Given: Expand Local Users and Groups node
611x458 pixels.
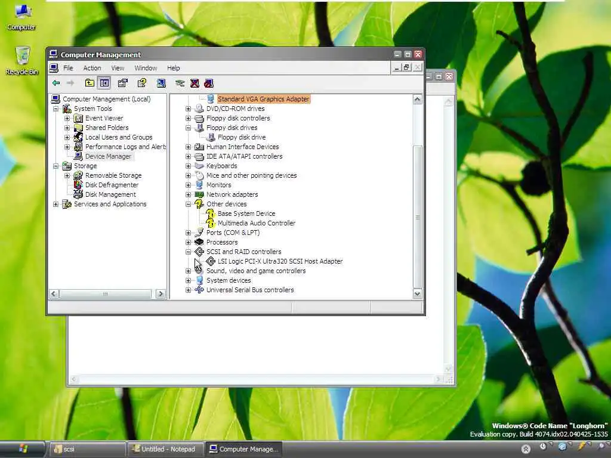Looking at the screenshot, I should tap(67, 137).
